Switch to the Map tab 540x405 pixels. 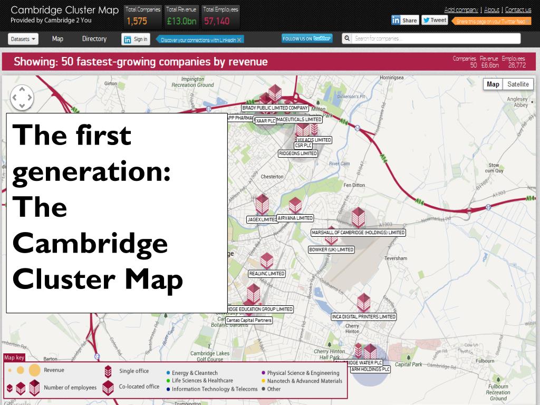tap(57, 38)
